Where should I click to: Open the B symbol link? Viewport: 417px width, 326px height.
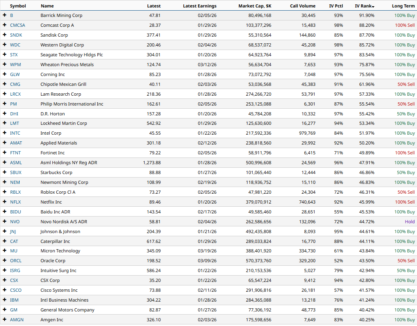[11, 15]
